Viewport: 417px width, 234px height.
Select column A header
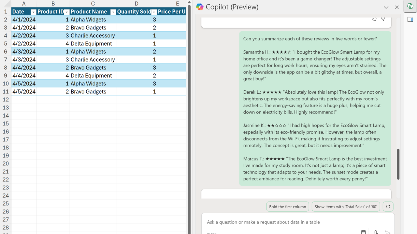24,4
